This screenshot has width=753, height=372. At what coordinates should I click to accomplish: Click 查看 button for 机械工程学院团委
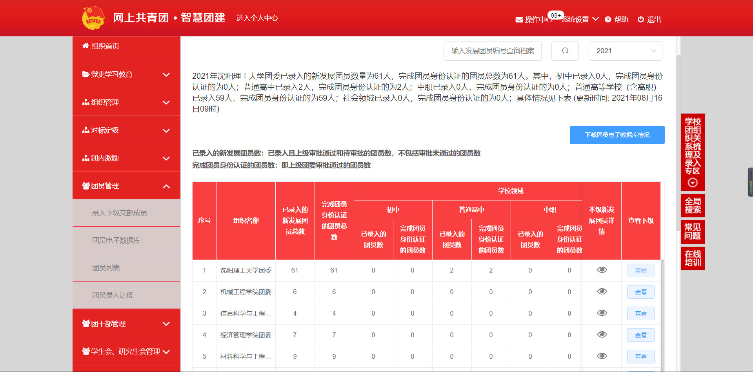point(641,292)
